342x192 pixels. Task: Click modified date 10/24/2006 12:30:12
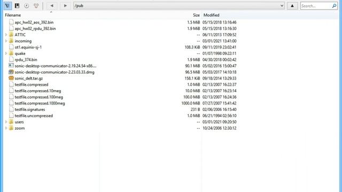[x=220, y=128]
